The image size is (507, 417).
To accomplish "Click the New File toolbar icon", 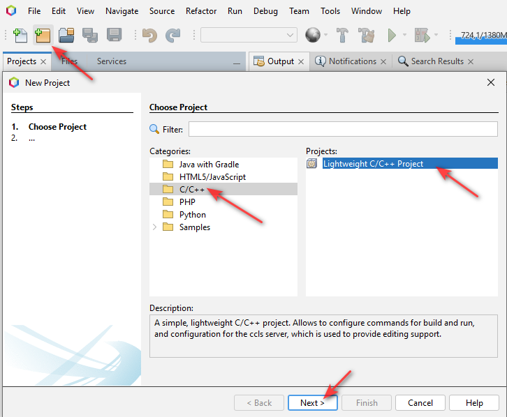I will 20,35.
